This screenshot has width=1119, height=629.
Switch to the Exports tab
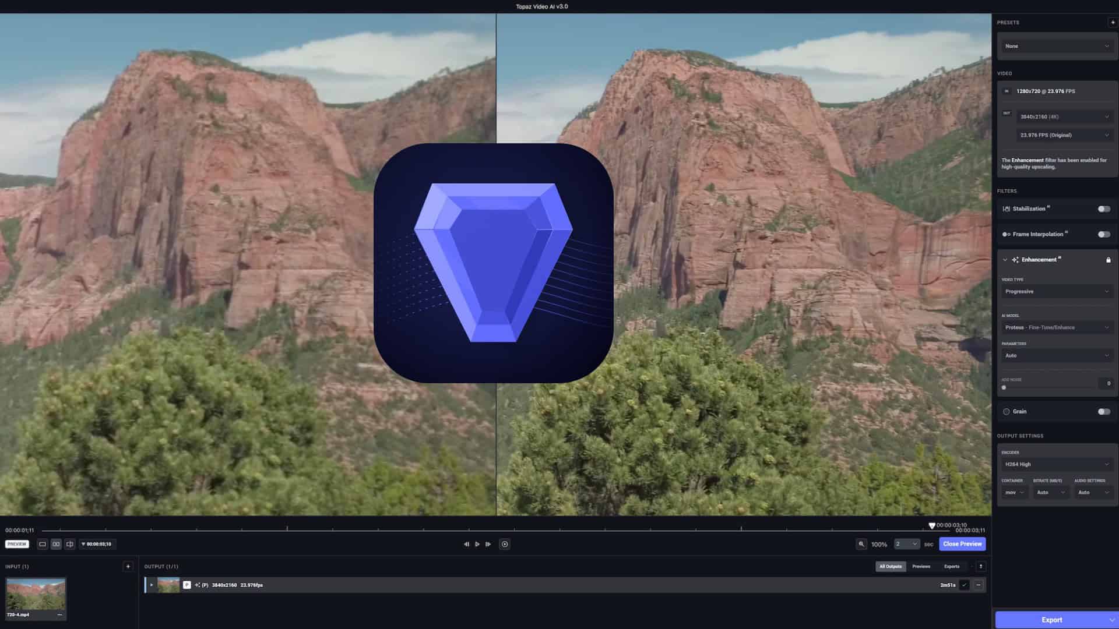[952, 566]
